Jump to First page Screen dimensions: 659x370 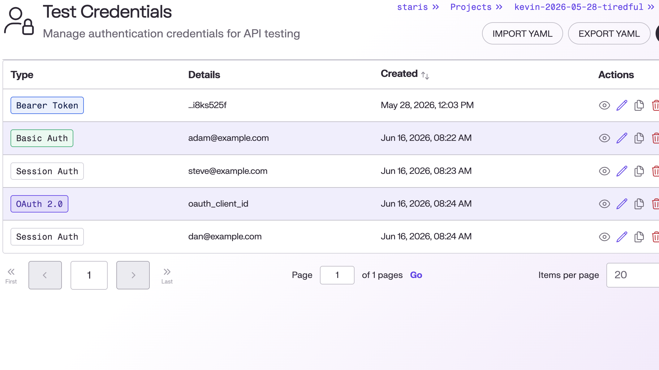[x=11, y=276]
